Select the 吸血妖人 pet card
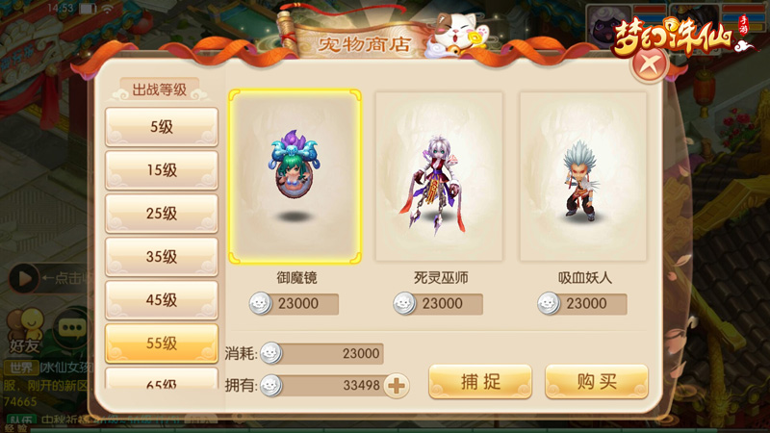Viewport: 770px width, 433px height. pos(583,177)
